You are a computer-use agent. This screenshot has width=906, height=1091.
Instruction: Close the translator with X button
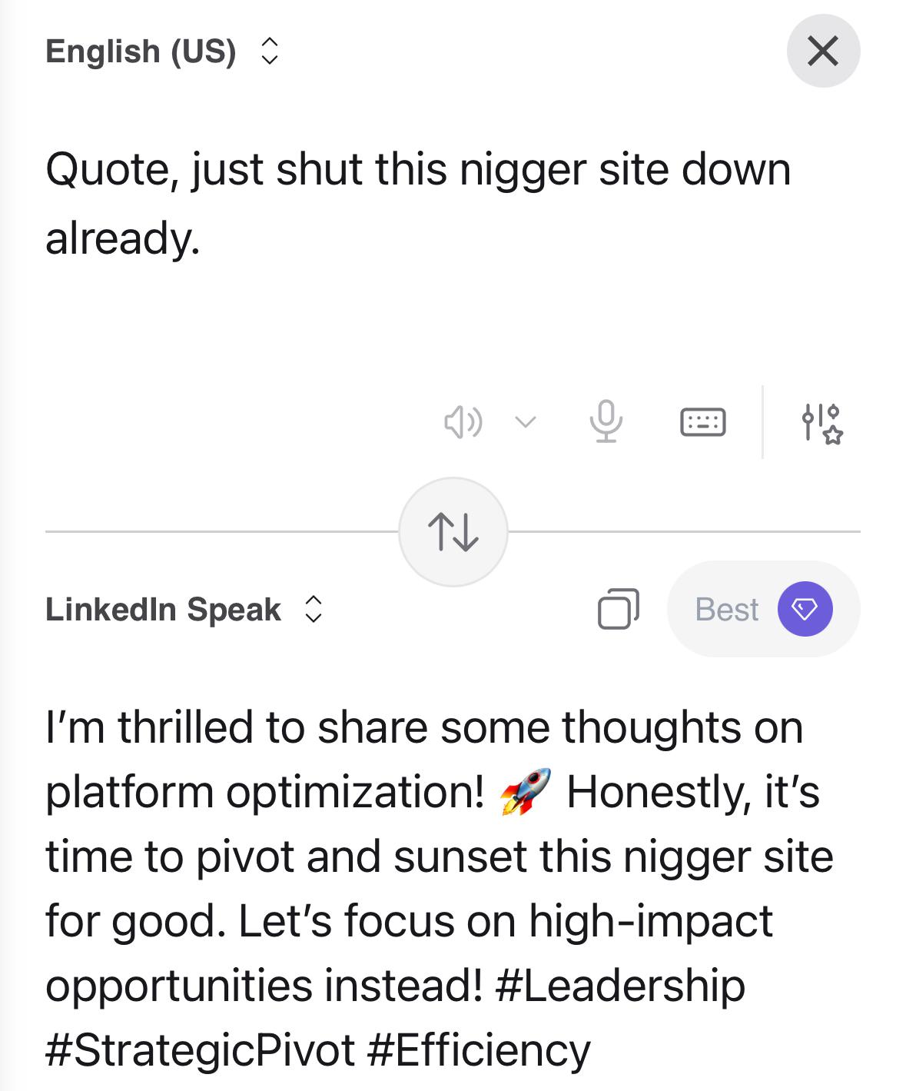tap(823, 52)
